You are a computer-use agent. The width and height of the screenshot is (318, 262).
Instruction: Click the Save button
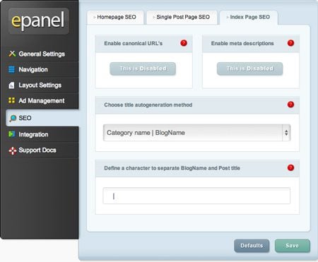point(293,246)
